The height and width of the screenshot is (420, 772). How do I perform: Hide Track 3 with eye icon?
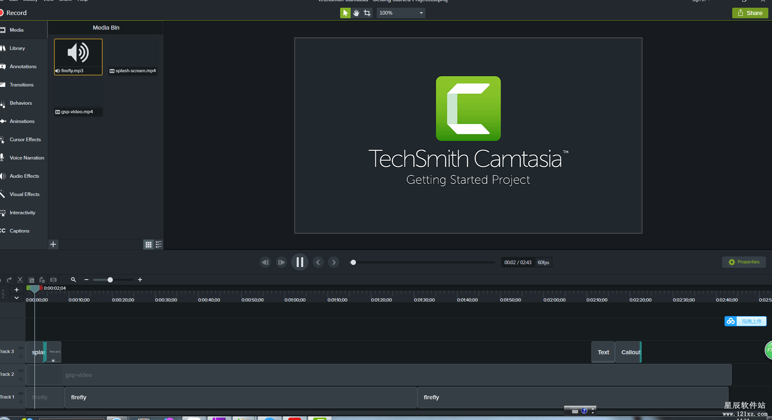tap(21, 348)
